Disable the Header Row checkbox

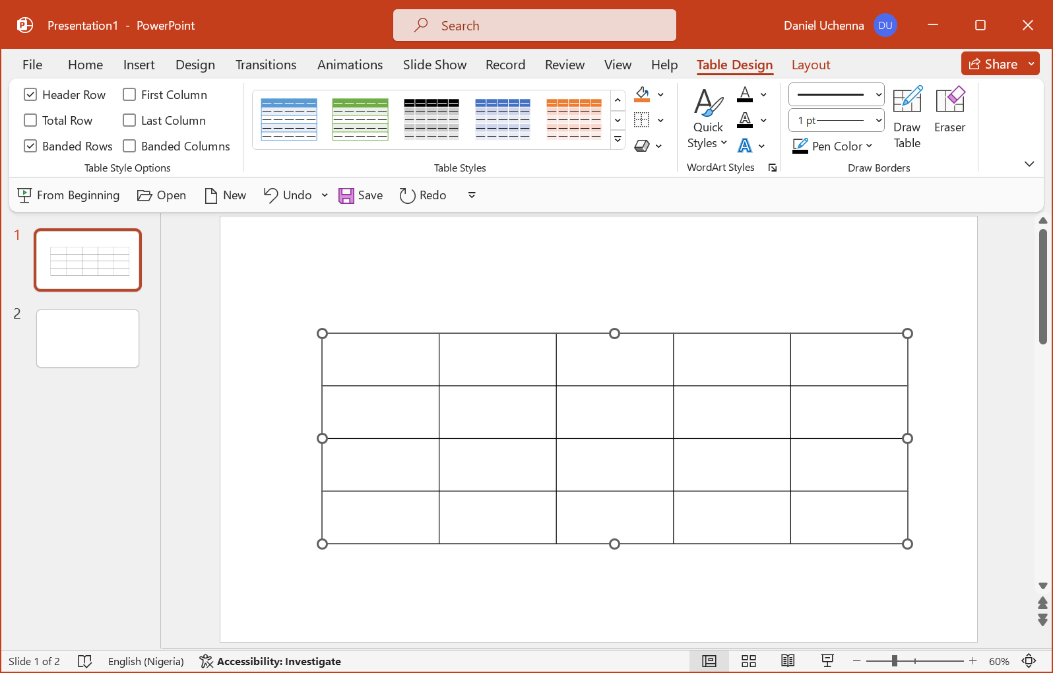pyautogui.click(x=30, y=95)
